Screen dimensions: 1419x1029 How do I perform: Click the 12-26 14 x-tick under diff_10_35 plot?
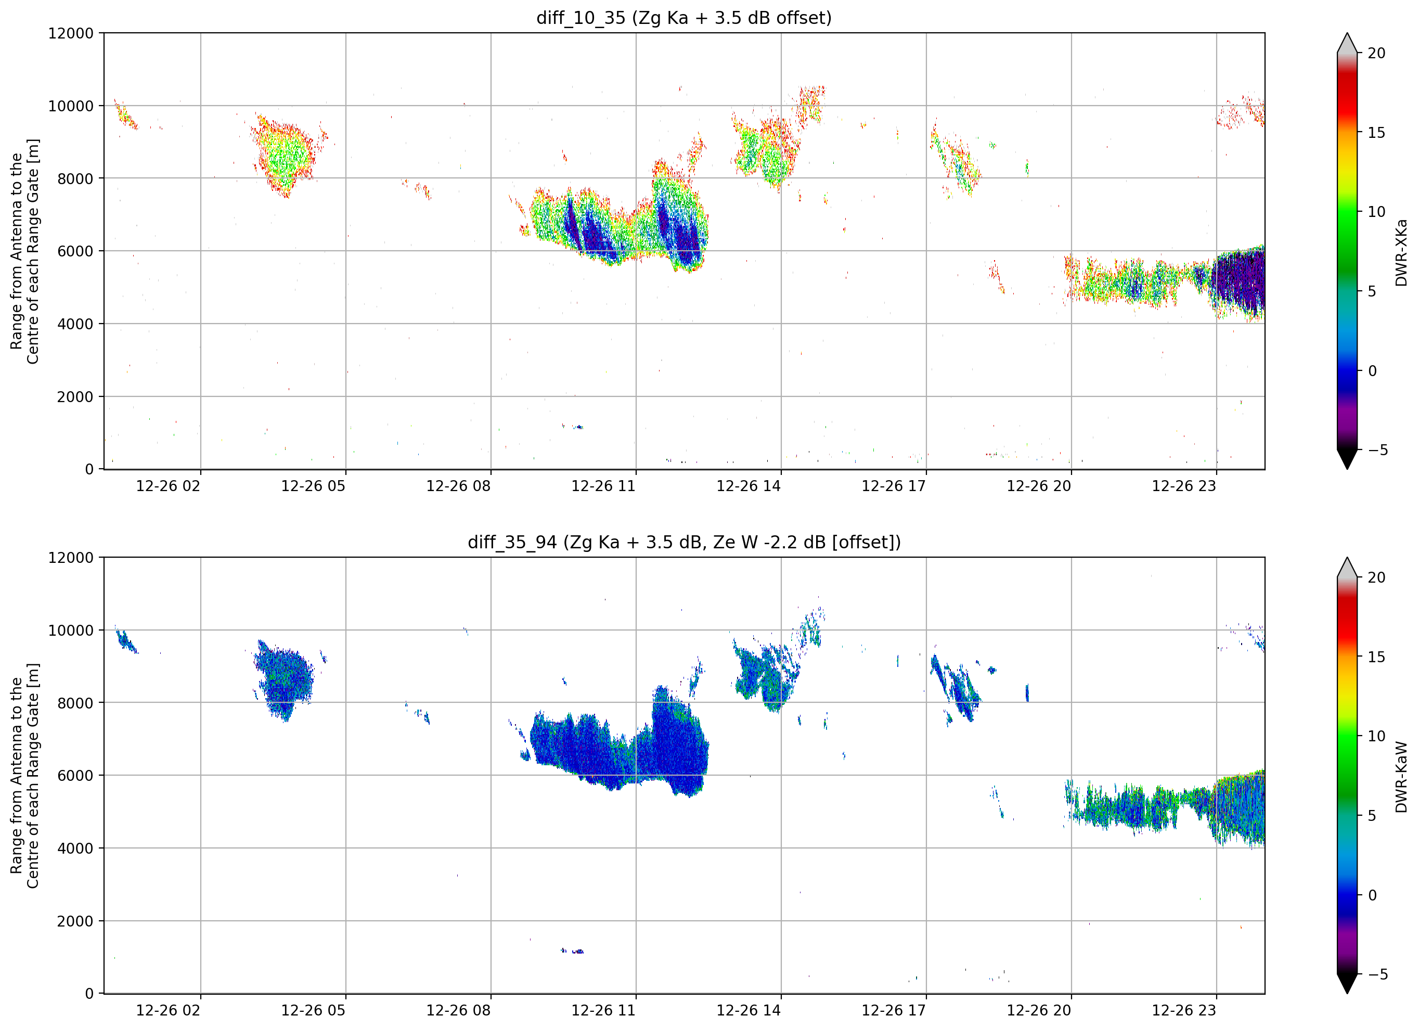pyautogui.click(x=749, y=486)
